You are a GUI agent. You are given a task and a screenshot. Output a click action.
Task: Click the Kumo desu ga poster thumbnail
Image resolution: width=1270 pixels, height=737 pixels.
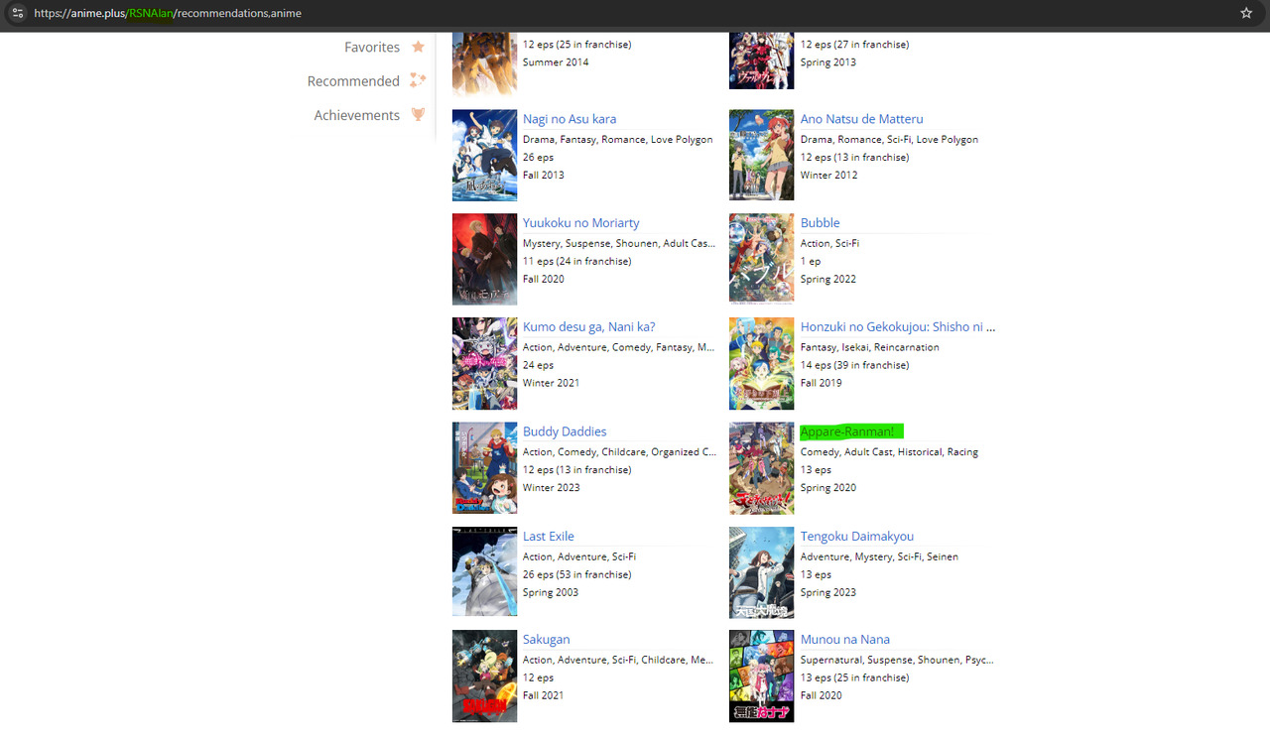(484, 364)
